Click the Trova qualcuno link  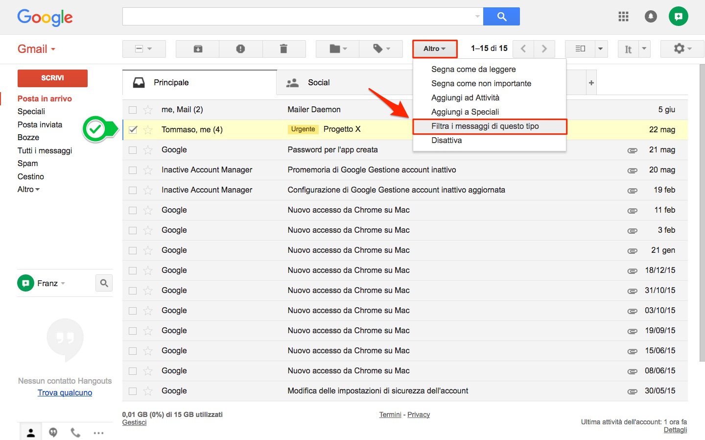pyautogui.click(x=65, y=392)
